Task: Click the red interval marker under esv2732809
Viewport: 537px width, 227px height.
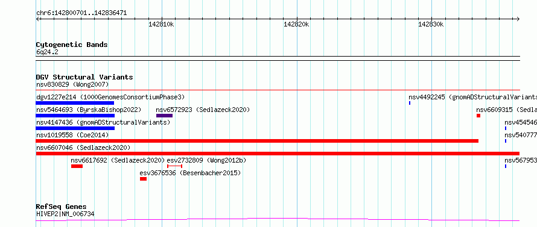Action: coord(174,166)
